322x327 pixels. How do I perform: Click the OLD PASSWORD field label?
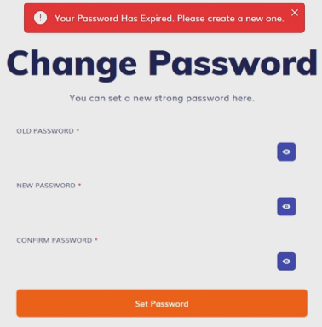tap(45, 131)
